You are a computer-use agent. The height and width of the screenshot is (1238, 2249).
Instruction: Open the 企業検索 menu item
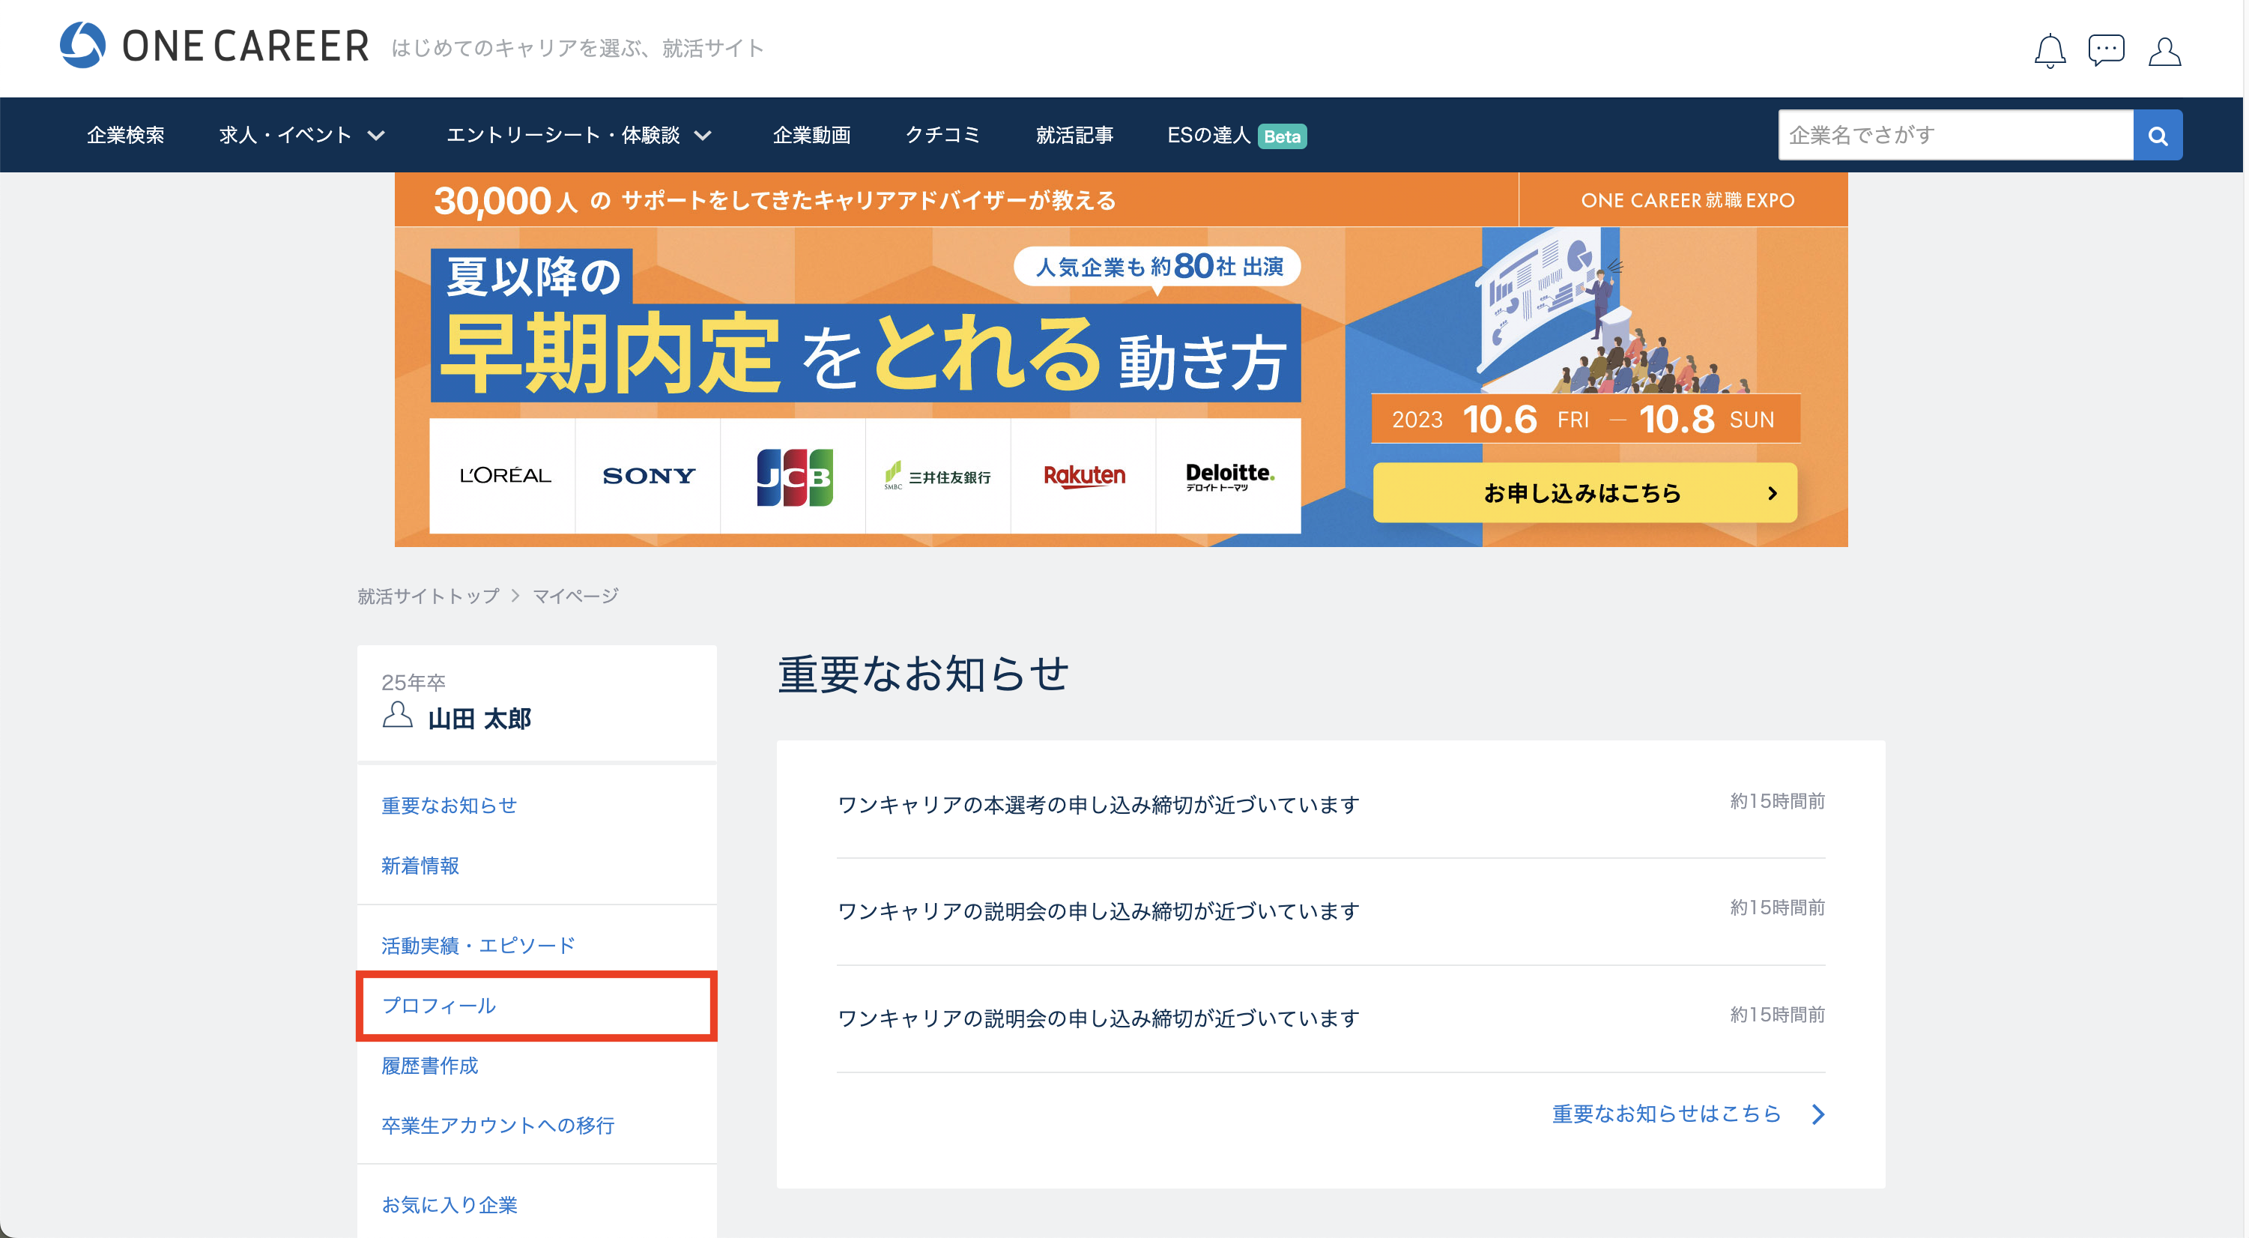click(126, 136)
